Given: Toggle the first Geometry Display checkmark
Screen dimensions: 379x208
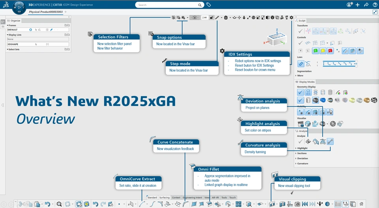Looking at the screenshot, I should (x=300, y=92).
